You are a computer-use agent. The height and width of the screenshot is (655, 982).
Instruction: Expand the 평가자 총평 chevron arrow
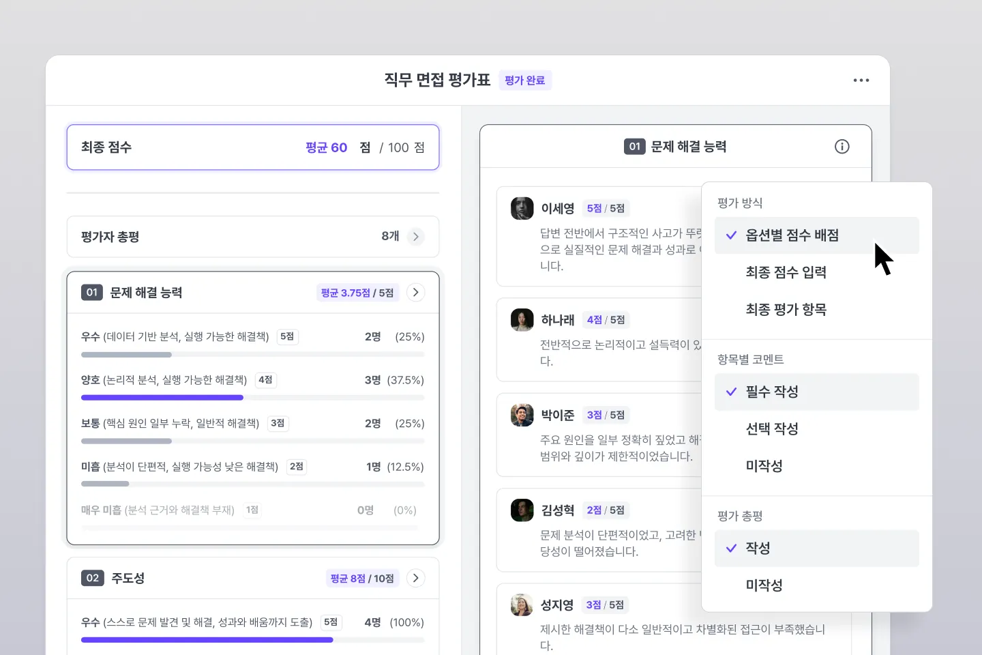click(416, 237)
